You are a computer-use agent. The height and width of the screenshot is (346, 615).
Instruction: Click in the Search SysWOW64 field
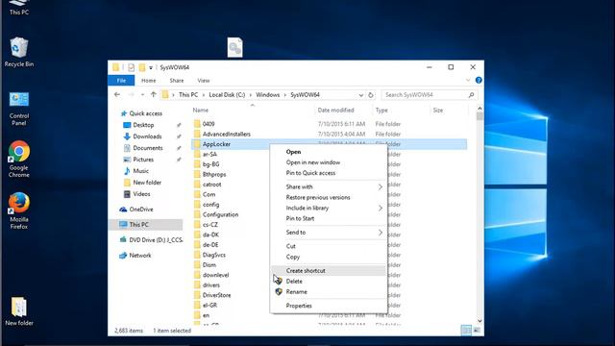[426, 95]
